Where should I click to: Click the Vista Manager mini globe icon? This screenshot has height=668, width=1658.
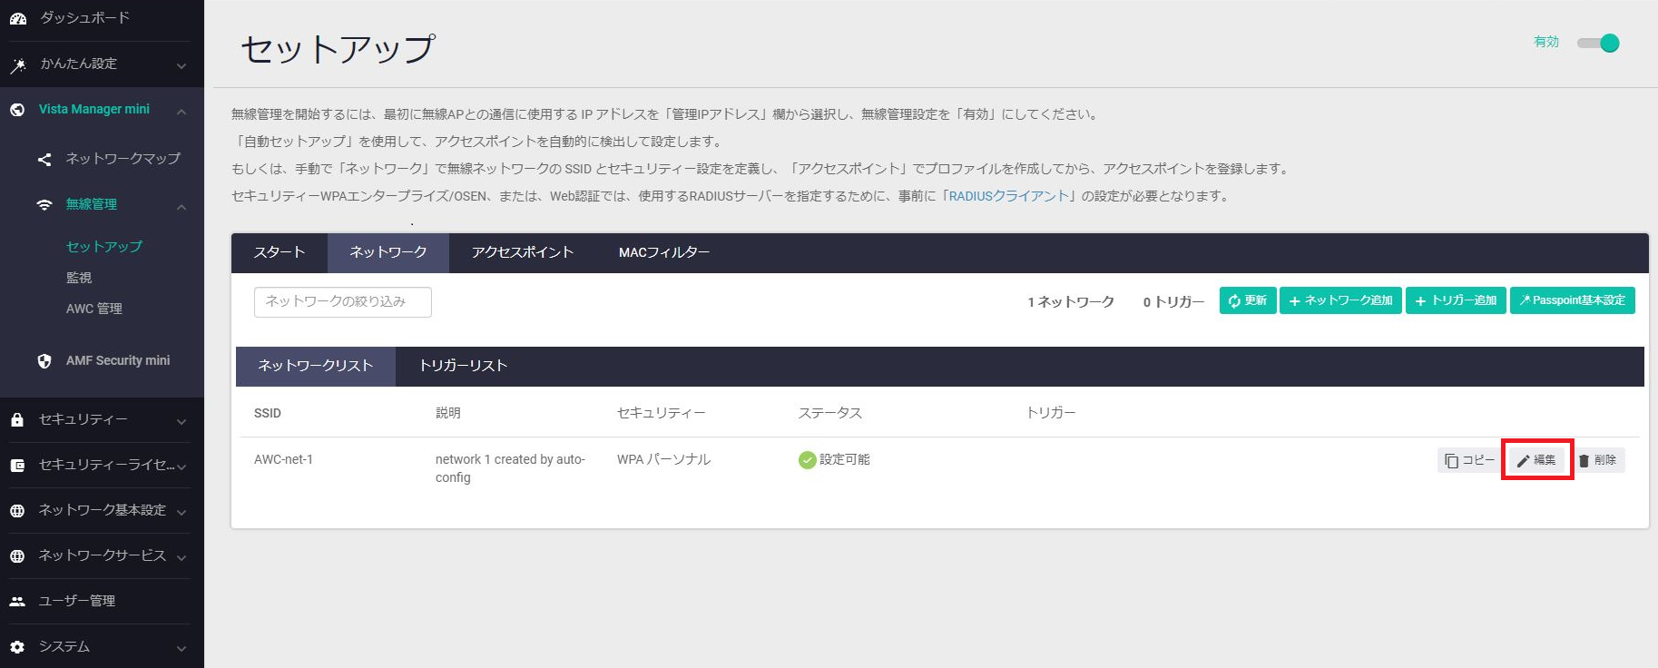(x=17, y=110)
